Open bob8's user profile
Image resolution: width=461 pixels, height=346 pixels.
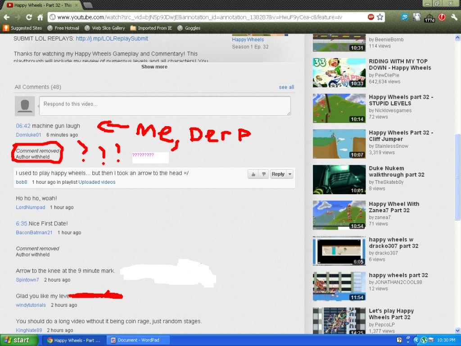(22, 182)
